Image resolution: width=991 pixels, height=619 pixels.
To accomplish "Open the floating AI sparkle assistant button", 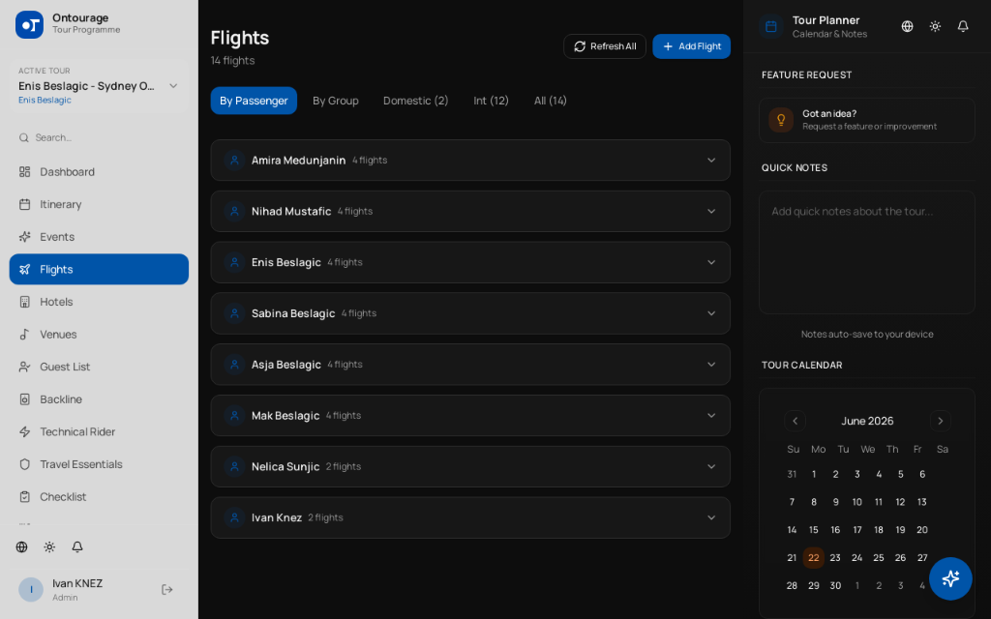I will pyautogui.click(x=950, y=578).
